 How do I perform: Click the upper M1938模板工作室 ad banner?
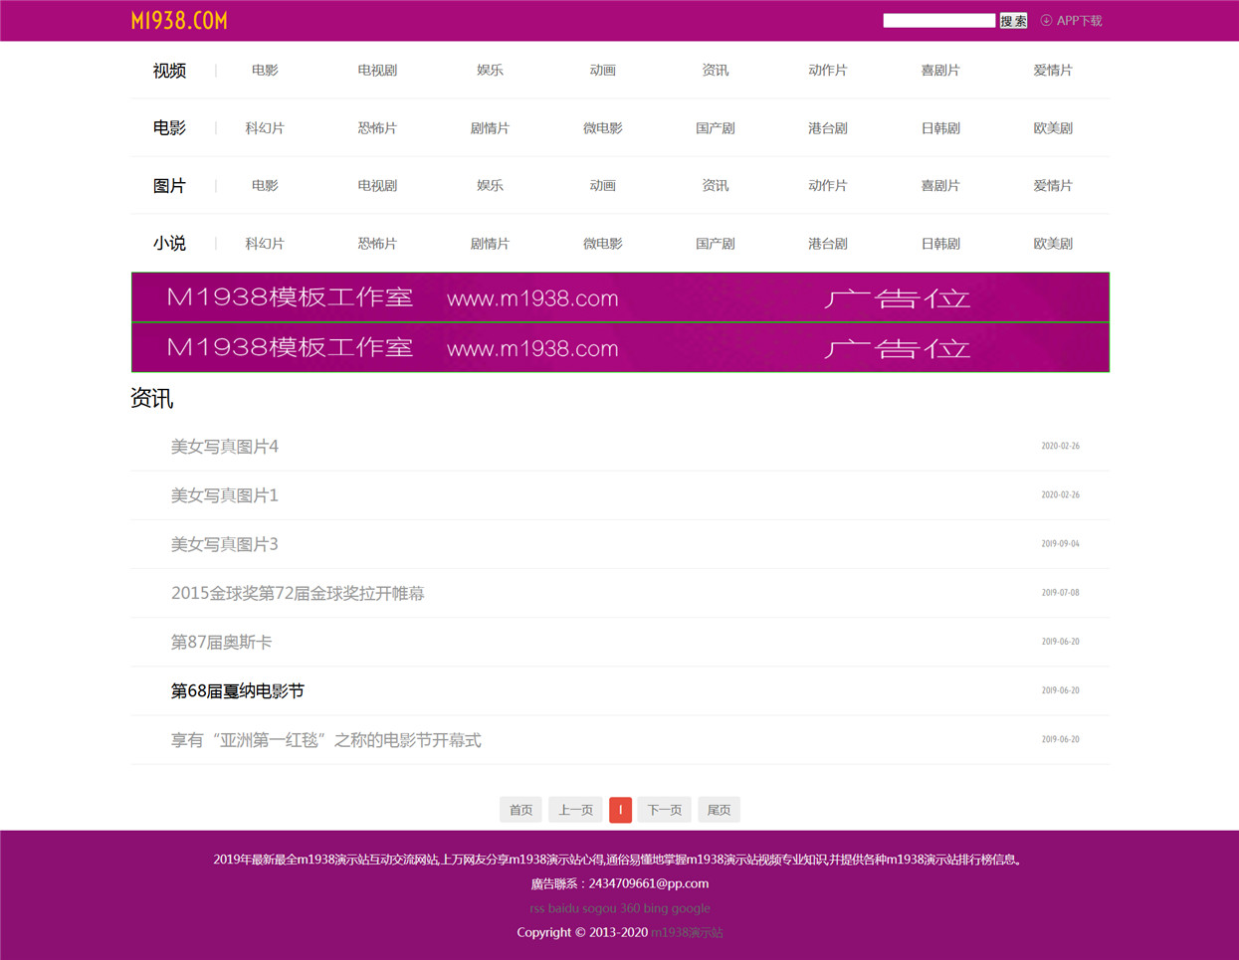coord(620,297)
